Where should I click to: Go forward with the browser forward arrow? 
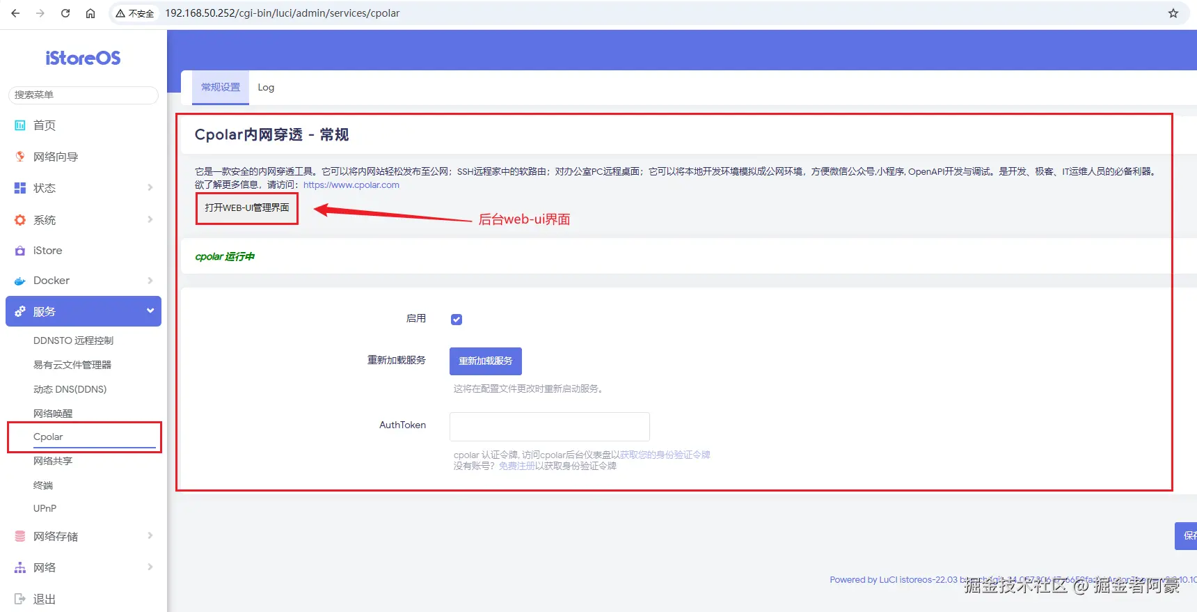[40, 13]
